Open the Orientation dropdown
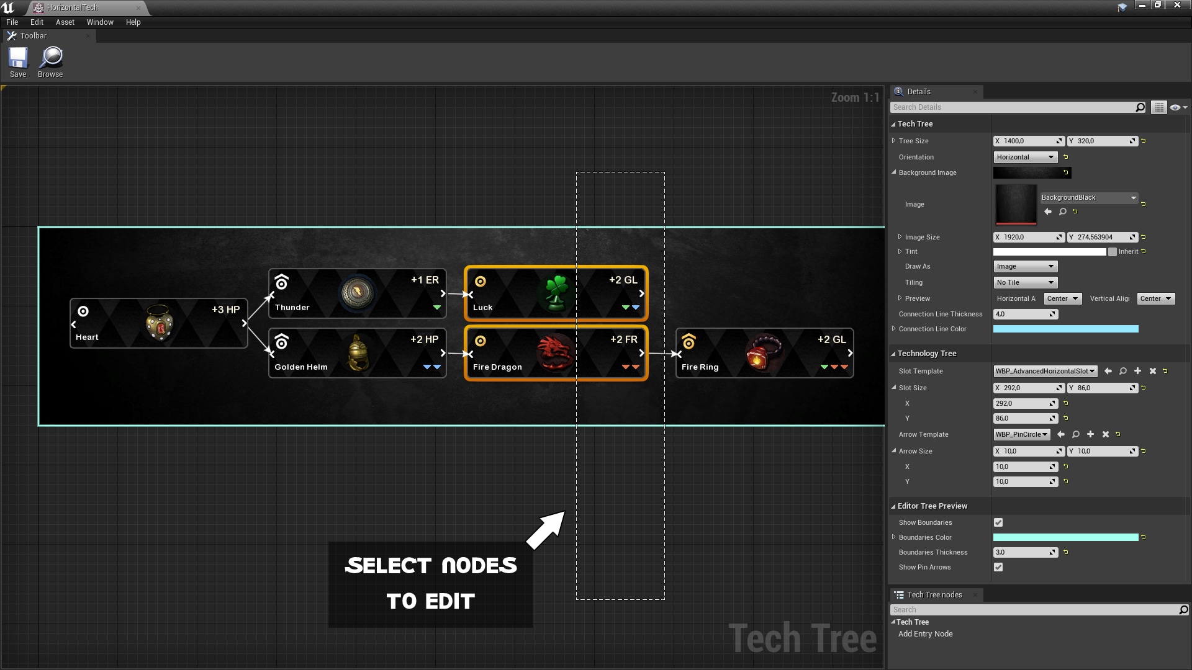 pos(1024,156)
